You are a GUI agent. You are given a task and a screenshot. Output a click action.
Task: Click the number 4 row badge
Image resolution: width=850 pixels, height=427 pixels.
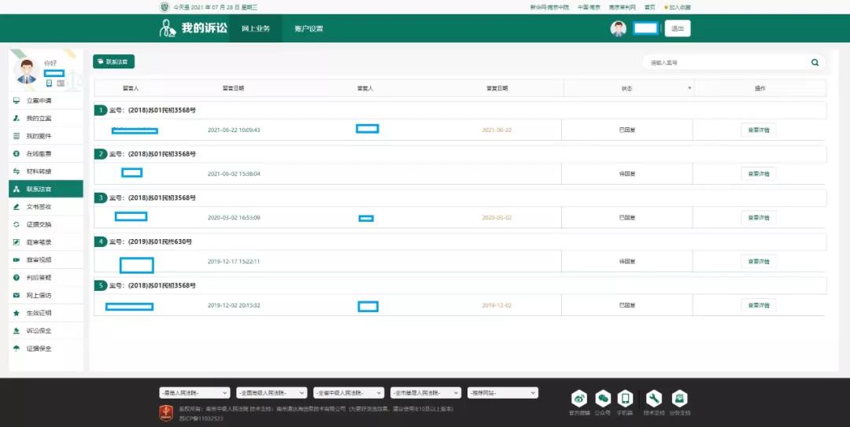100,241
